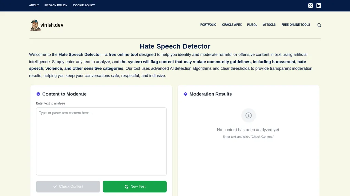
Task: Click the 'Enter text to analyze' label
Action: 51,103
